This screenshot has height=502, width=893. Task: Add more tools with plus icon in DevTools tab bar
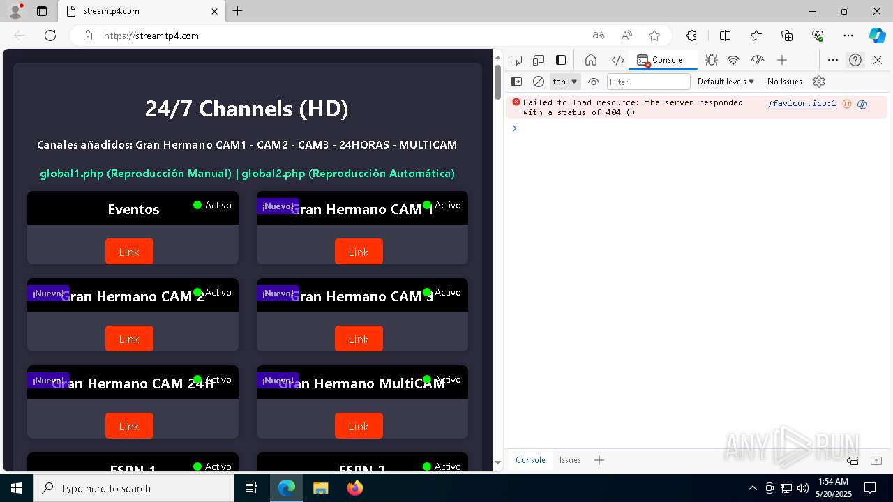(x=782, y=60)
